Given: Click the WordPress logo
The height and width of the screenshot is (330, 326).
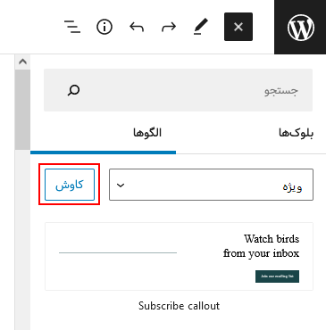Looking at the screenshot, I should (x=301, y=27).
